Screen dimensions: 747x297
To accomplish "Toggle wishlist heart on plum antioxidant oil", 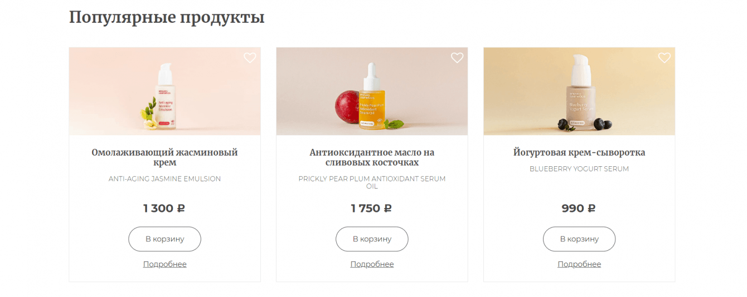I will pos(457,58).
